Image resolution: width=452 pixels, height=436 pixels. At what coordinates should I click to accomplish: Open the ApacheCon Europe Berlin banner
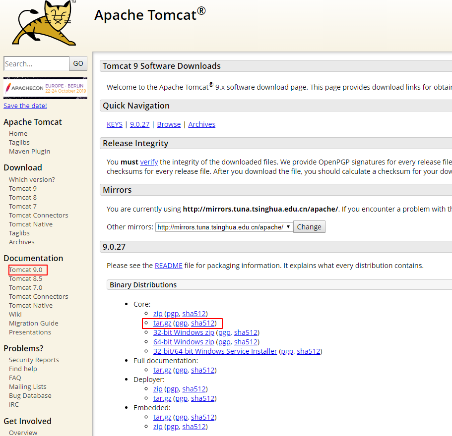(x=45, y=88)
